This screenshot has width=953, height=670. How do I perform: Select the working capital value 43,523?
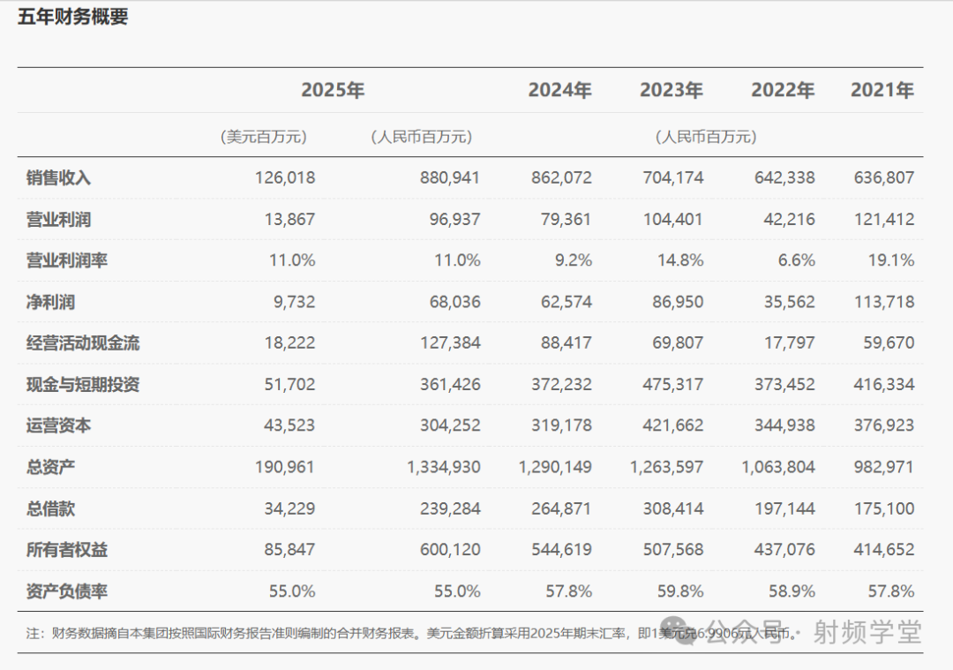click(x=290, y=425)
